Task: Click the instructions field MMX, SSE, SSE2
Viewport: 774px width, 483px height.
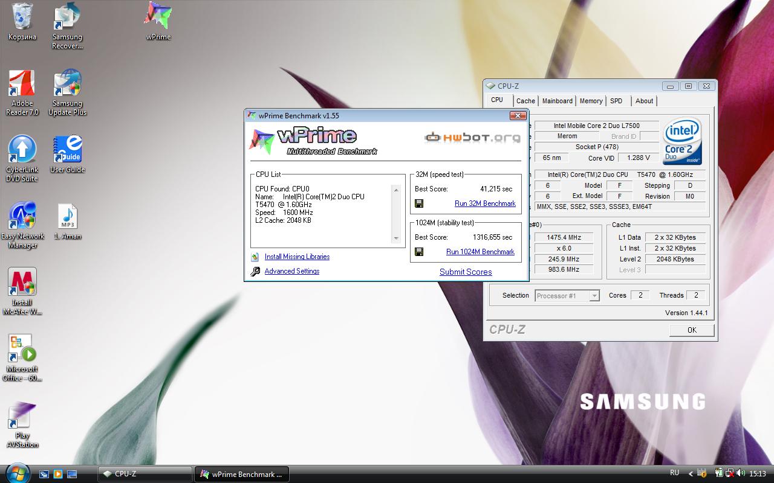Action: click(x=620, y=206)
